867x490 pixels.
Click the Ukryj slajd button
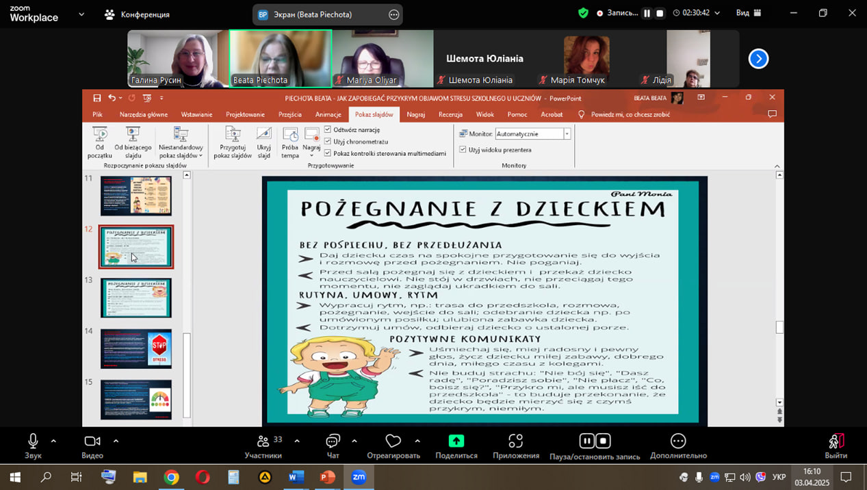[x=263, y=142]
